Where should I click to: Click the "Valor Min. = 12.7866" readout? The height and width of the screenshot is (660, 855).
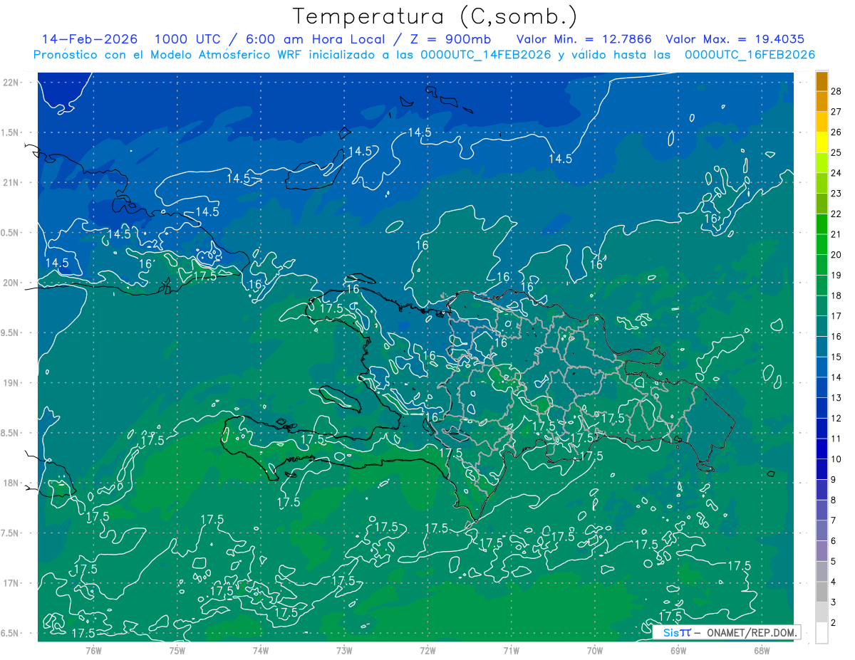click(x=584, y=39)
